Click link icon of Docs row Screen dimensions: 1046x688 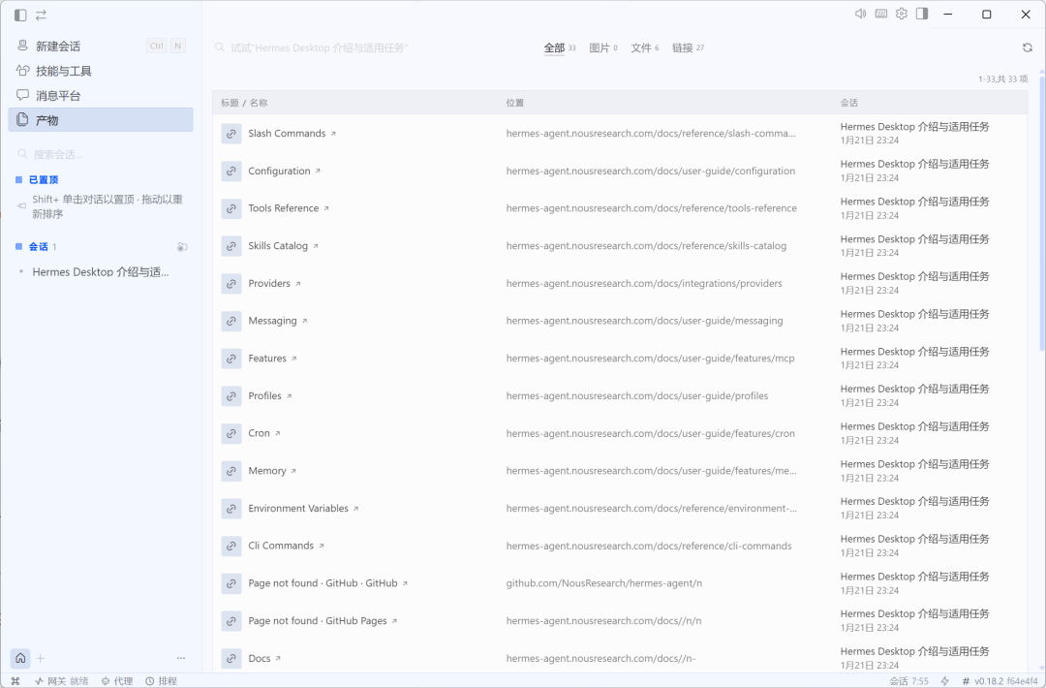pos(231,658)
